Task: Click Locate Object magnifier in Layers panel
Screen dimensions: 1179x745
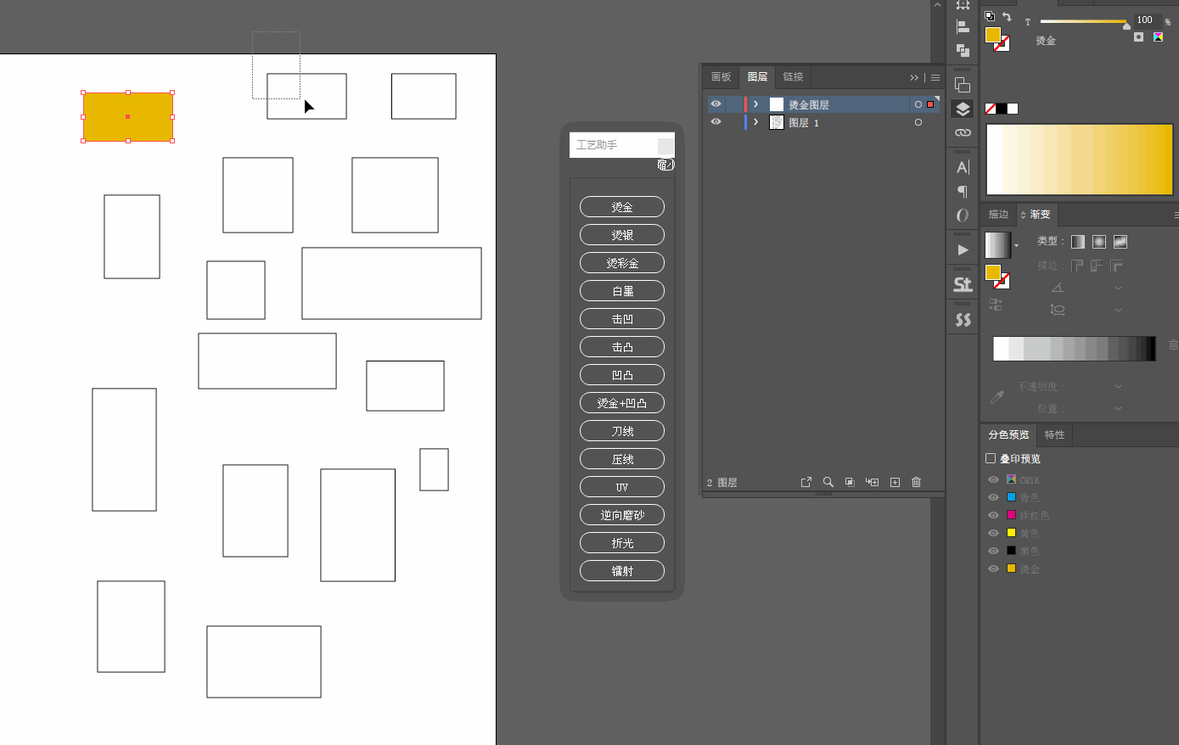Action: coord(828,482)
